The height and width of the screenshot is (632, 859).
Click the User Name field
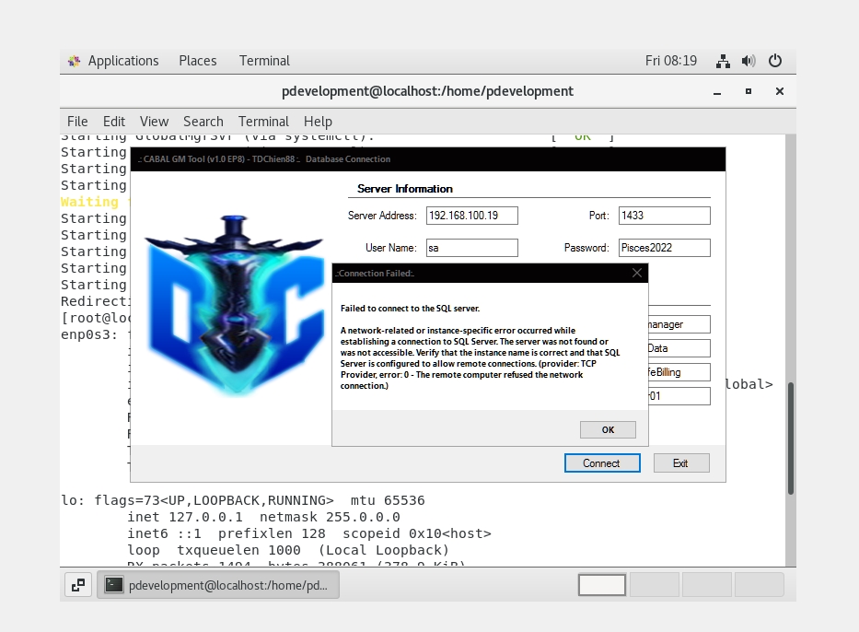point(472,248)
